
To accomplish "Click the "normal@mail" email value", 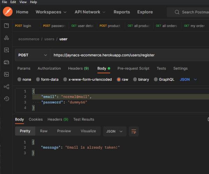I will [x=75, y=97].
